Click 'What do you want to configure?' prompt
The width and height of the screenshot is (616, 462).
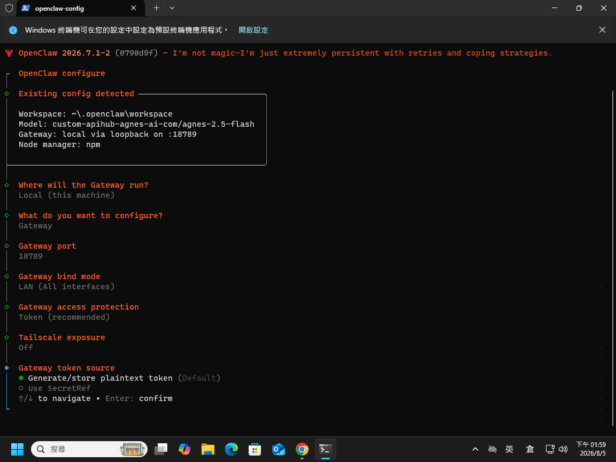tap(90, 215)
